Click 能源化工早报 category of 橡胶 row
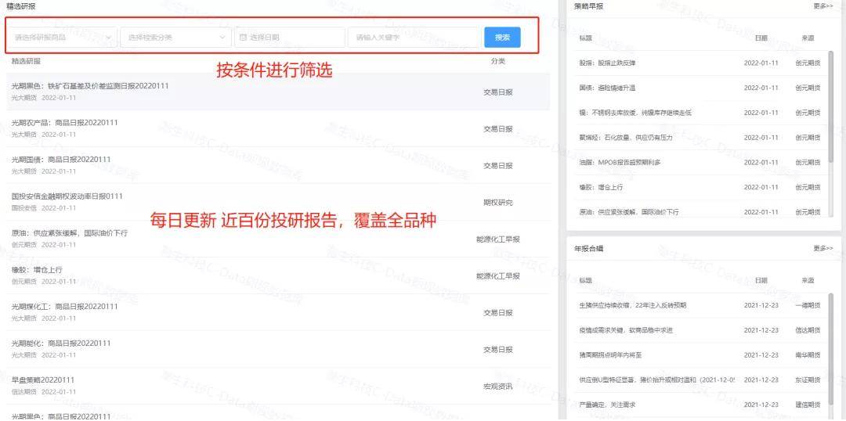 498,276
